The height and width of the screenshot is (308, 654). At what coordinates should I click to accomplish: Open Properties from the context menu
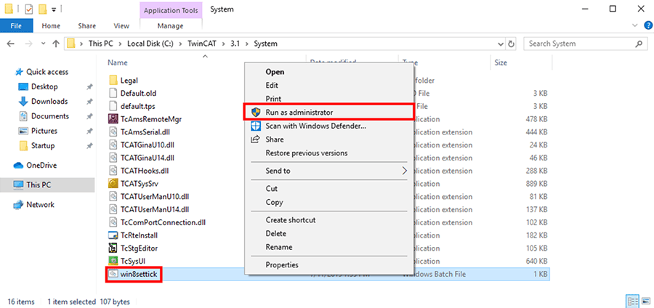click(x=329, y=264)
